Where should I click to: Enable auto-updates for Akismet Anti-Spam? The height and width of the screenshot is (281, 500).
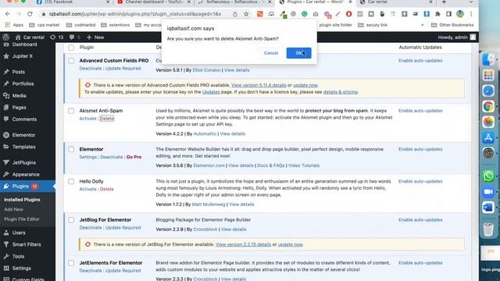420,111
